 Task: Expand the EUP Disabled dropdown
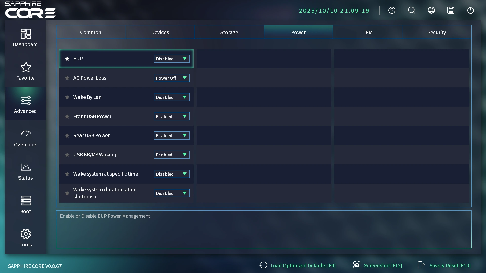(x=172, y=59)
